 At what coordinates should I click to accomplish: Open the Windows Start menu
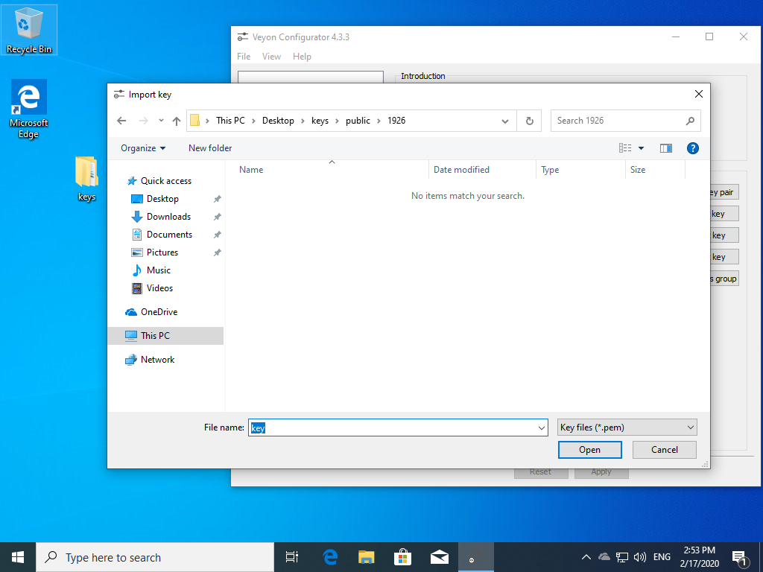18,557
